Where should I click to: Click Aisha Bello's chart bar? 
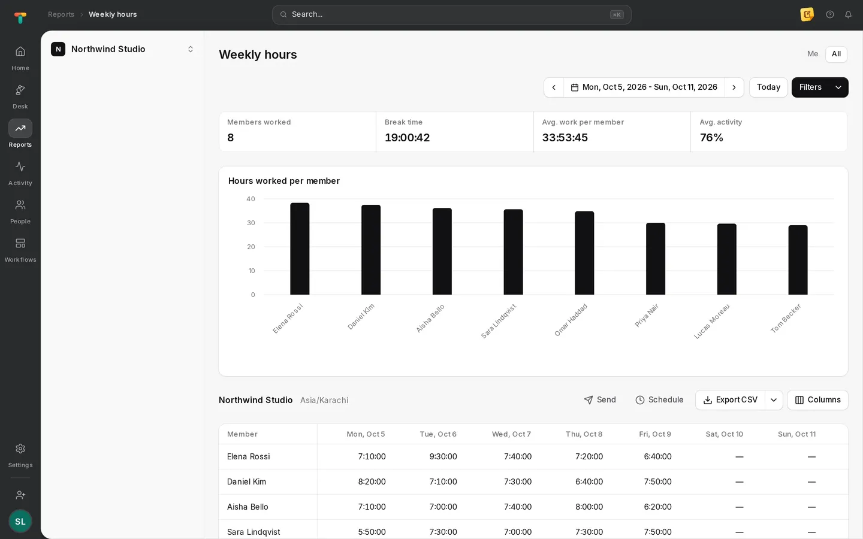(442, 252)
